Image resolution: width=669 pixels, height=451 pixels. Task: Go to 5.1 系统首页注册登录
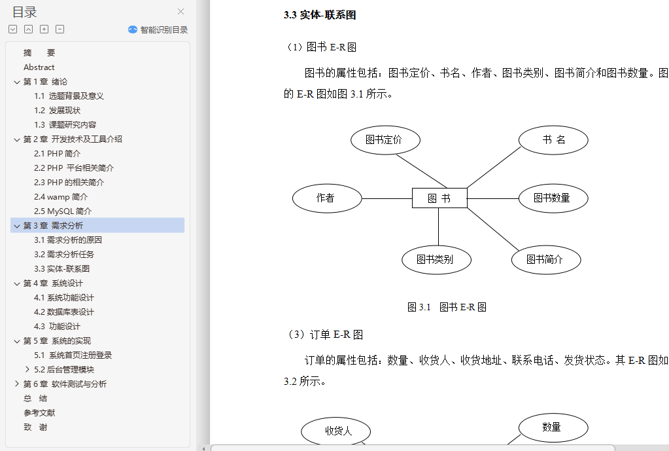(73, 355)
